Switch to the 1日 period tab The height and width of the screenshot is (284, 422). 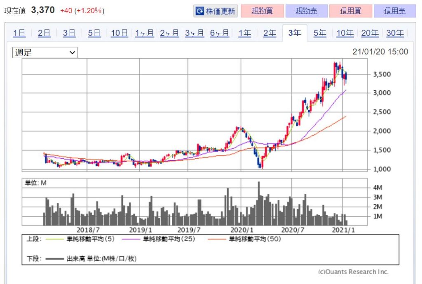pyautogui.click(x=19, y=33)
